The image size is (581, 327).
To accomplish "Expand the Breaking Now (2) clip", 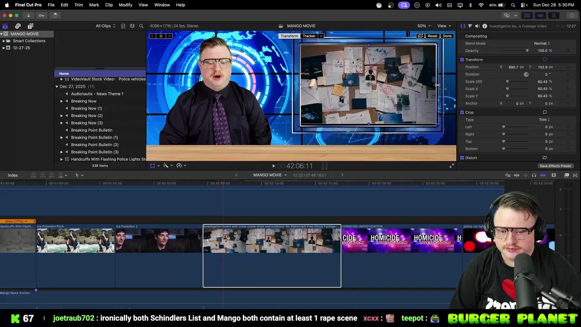I will click(x=62, y=115).
